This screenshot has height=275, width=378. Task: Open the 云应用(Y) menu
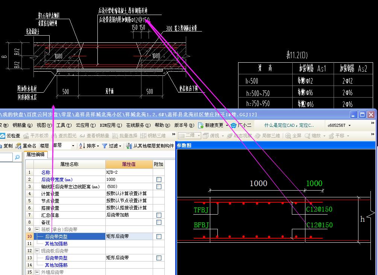[x=86, y=125]
